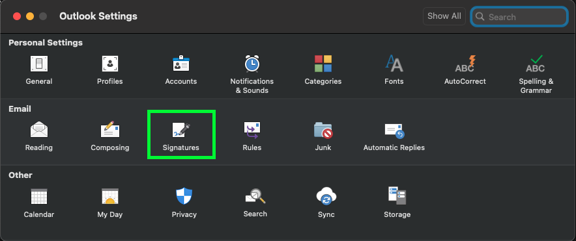Minimize the Outlook Settings window
Image resolution: width=576 pixels, height=241 pixels.
pyautogui.click(x=30, y=16)
